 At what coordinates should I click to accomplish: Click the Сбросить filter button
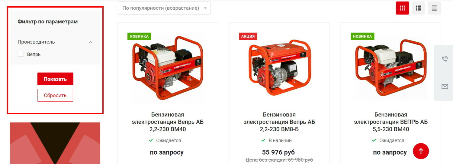[55, 95]
